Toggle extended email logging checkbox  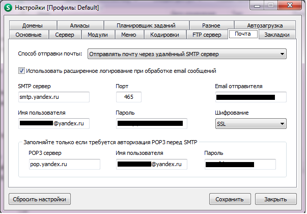pos(21,71)
